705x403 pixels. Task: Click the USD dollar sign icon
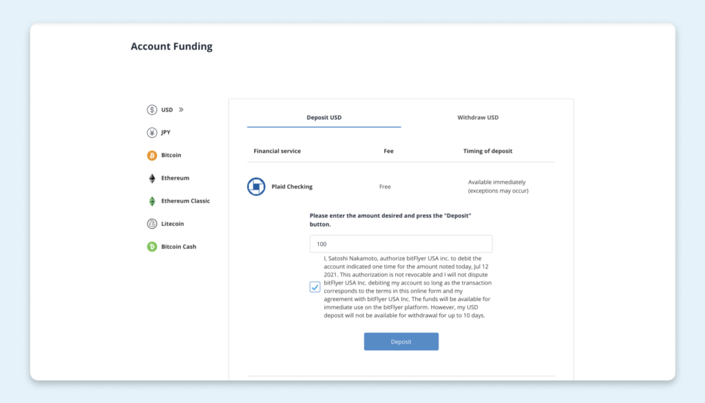point(152,110)
